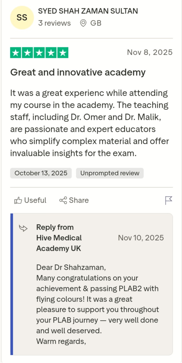Image resolution: width=182 pixels, height=363 pixels.
Task: Click the reply arrow icon
Action: pyautogui.click(x=23, y=228)
